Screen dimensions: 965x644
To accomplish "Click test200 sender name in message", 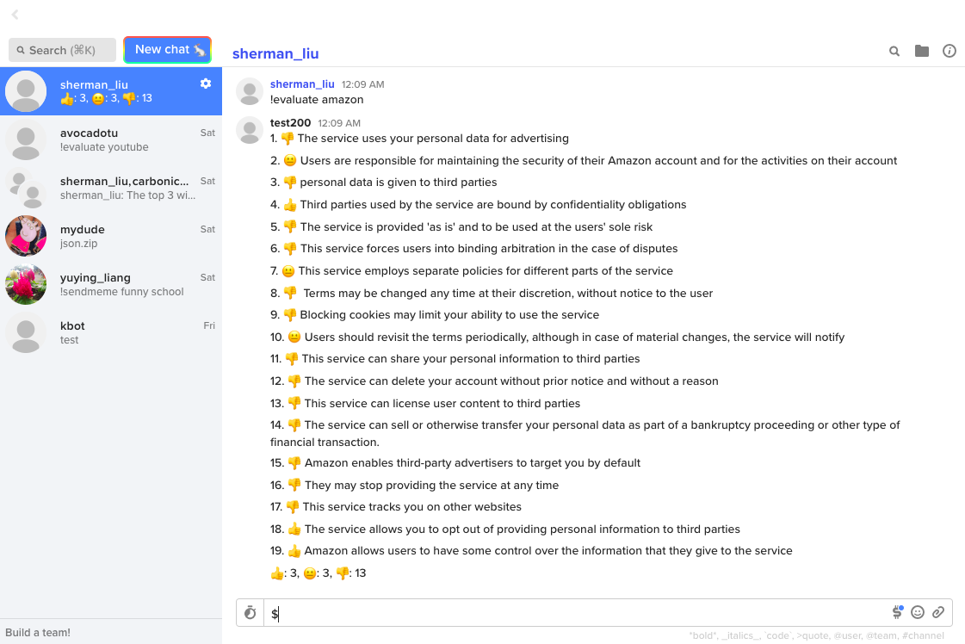I will pyautogui.click(x=290, y=122).
